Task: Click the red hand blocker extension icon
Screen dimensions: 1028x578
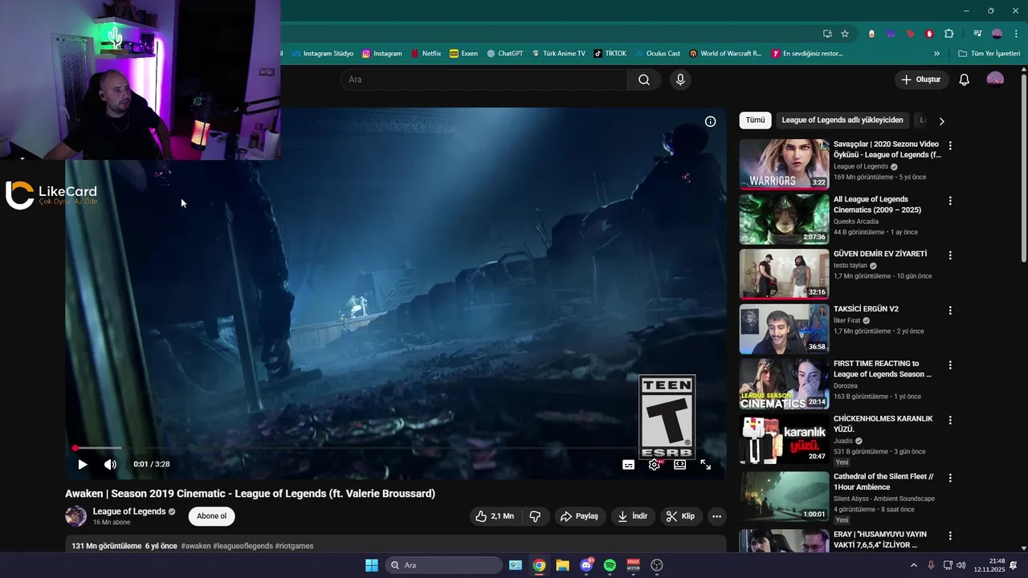Action: click(929, 34)
